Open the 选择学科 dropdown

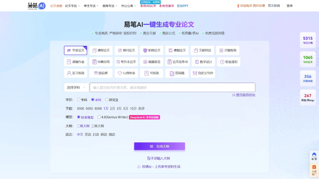pos(76,87)
